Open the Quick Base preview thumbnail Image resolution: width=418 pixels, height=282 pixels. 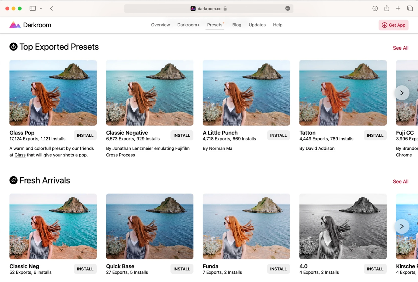150,226
